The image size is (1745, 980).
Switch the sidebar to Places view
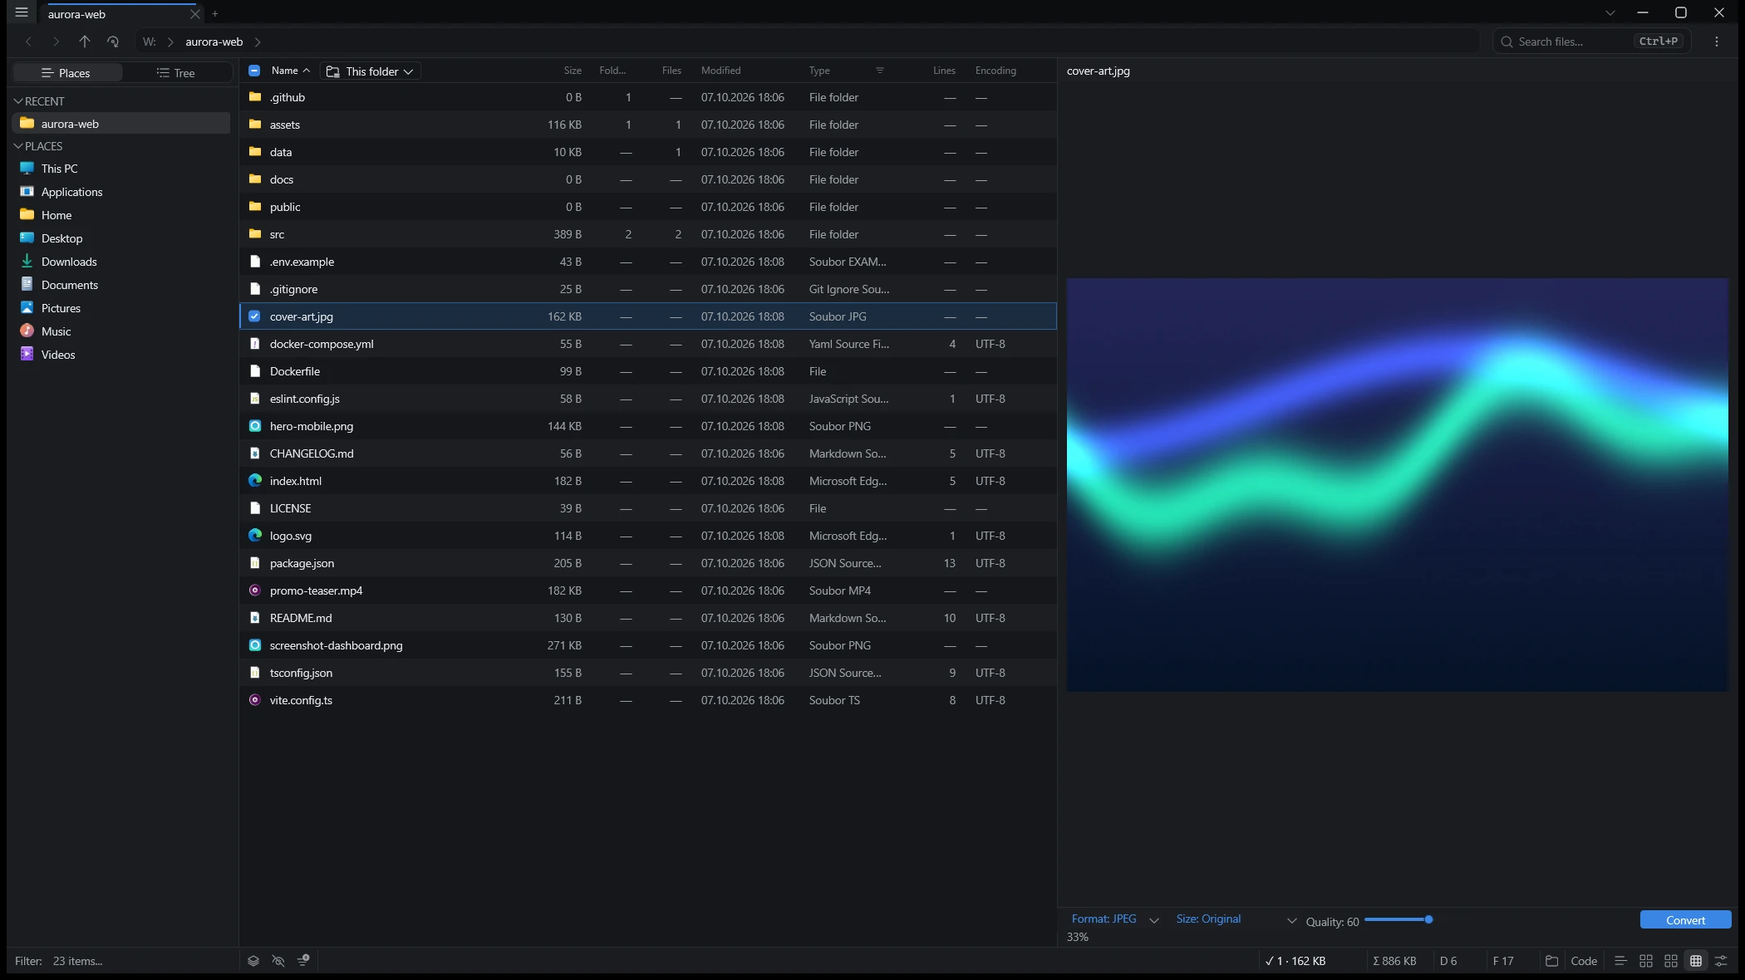(x=66, y=73)
